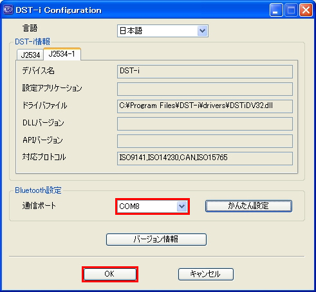
Task: Click the ドライバファイル path field
Action: click(205, 106)
